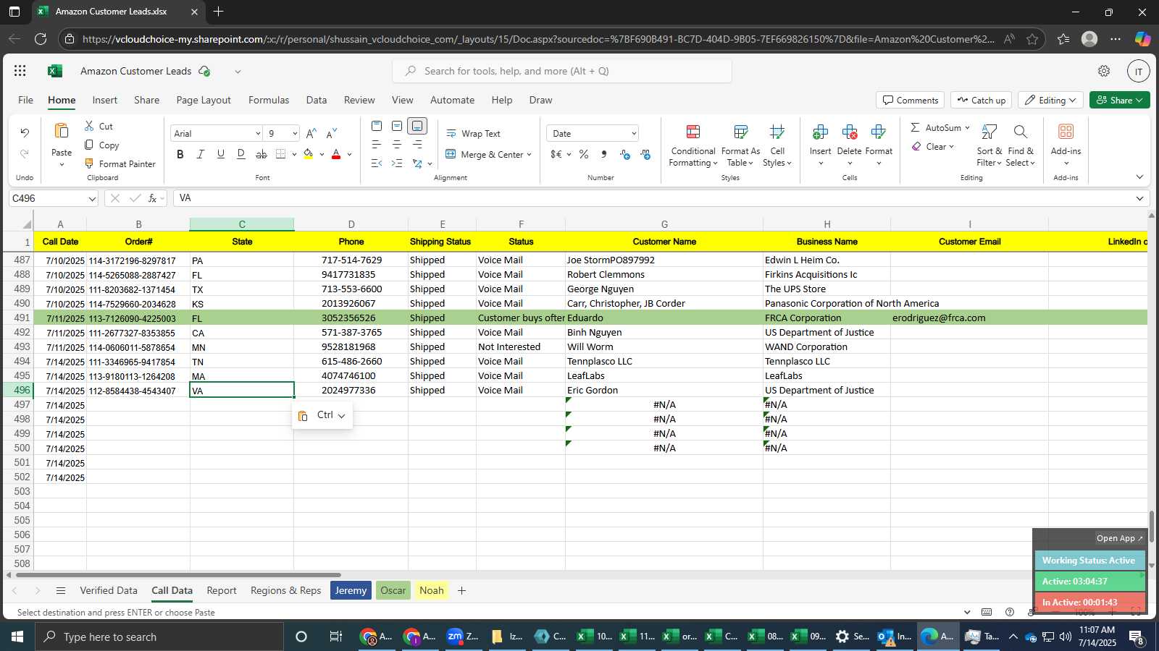Add a new sheet with plus button
Viewport: 1159px width, 651px height.
[461, 590]
